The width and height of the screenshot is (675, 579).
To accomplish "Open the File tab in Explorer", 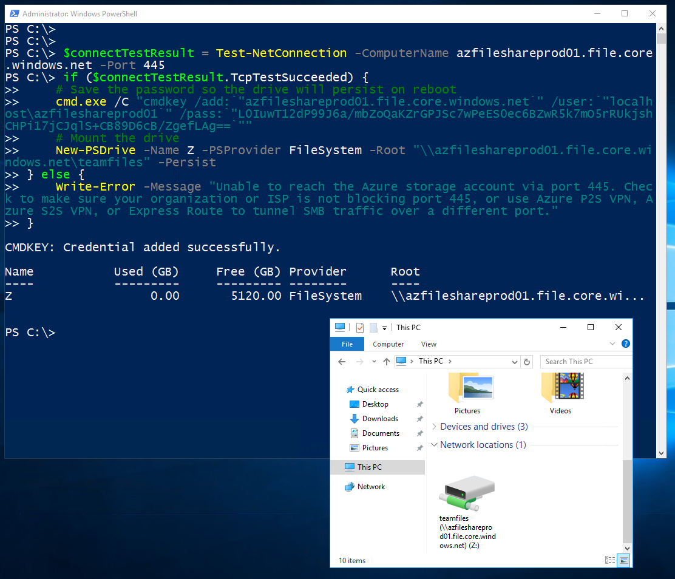I will click(x=347, y=344).
